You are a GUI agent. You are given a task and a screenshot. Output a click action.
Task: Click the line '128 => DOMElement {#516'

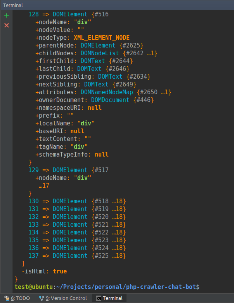click(x=68, y=14)
